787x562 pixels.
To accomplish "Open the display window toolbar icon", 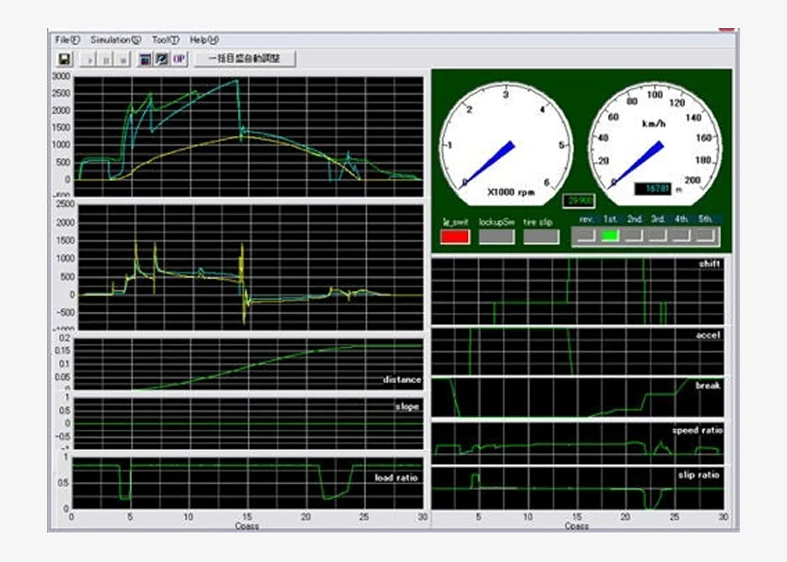I will (145, 59).
